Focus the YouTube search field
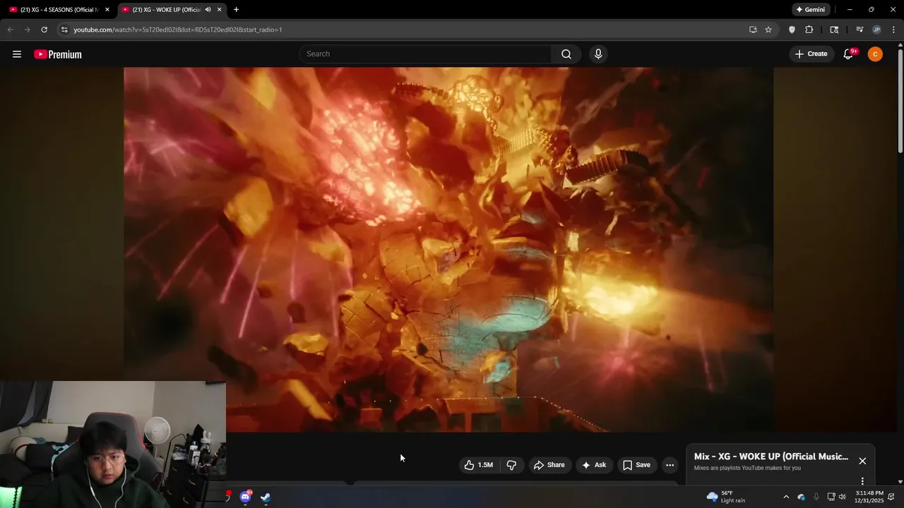The height and width of the screenshot is (508, 904). click(425, 54)
